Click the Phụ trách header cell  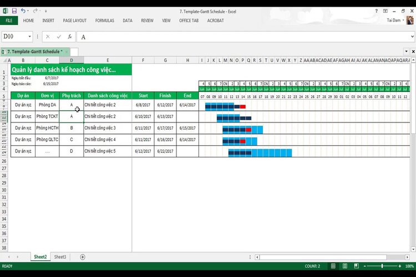[72, 96]
